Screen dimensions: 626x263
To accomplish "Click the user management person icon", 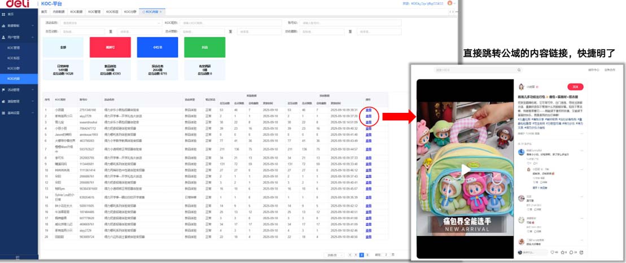I will pyautogui.click(x=3, y=37).
